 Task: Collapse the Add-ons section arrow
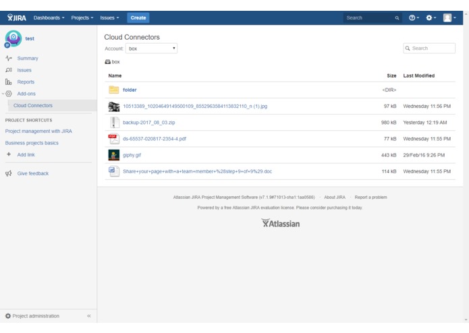(x=3, y=94)
